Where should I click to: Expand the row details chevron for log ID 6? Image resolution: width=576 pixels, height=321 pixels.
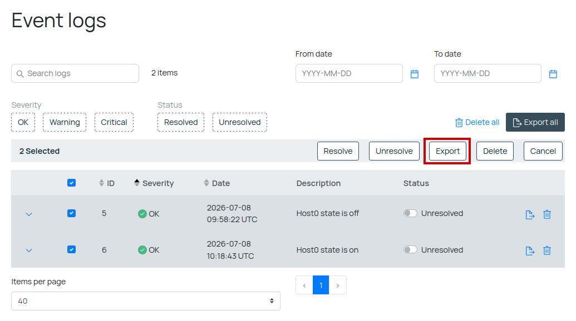pos(29,250)
